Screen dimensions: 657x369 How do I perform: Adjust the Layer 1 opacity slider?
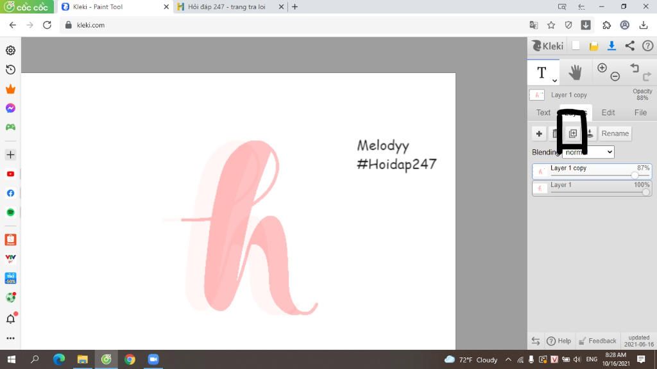point(645,192)
